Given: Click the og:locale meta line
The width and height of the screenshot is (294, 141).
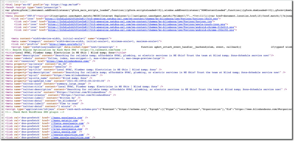Looking at the screenshot, I should click(38, 64).
